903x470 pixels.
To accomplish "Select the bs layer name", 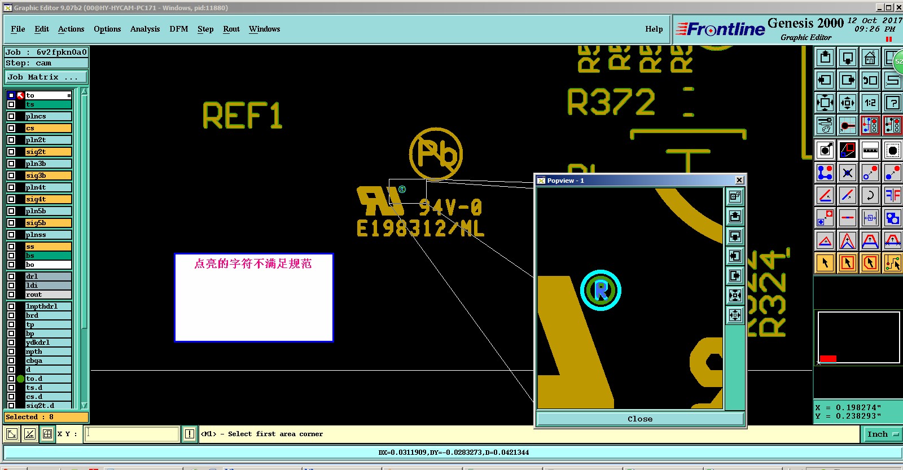I will (x=49, y=256).
